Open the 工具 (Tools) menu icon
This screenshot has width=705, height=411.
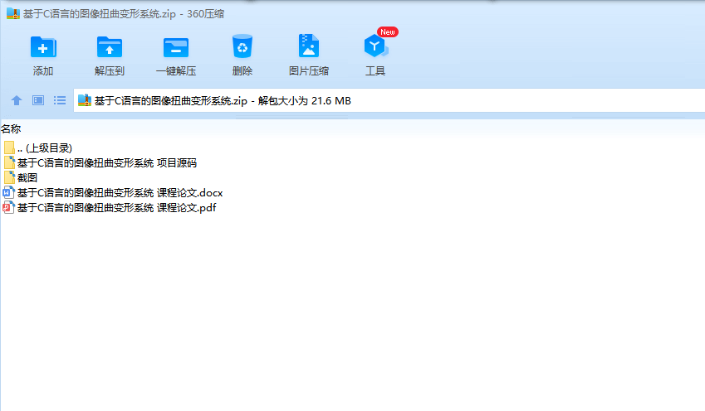375,46
